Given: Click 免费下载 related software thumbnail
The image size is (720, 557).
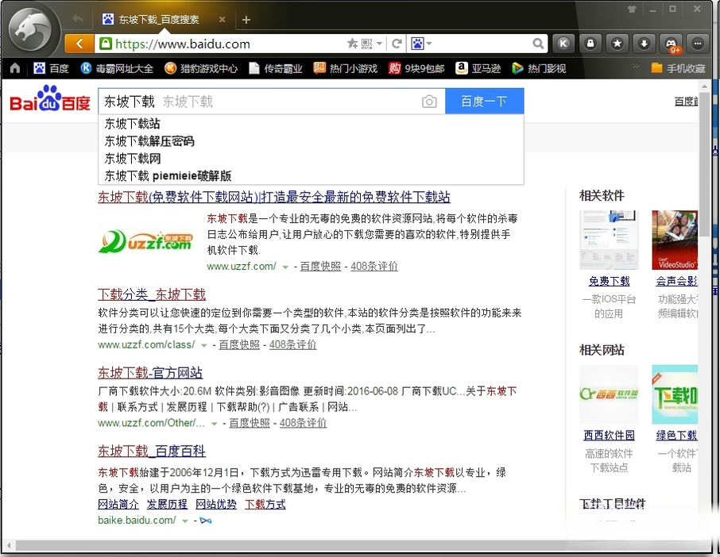Looking at the screenshot, I should pos(609,240).
